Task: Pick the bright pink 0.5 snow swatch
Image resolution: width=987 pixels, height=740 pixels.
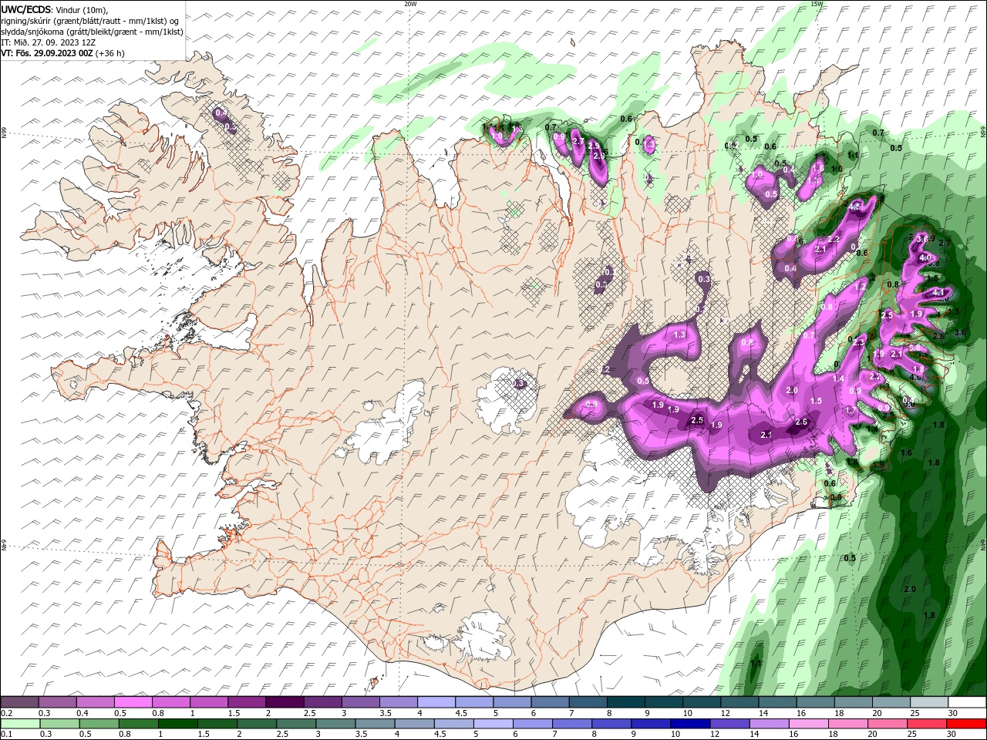Action: pyautogui.click(x=133, y=702)
